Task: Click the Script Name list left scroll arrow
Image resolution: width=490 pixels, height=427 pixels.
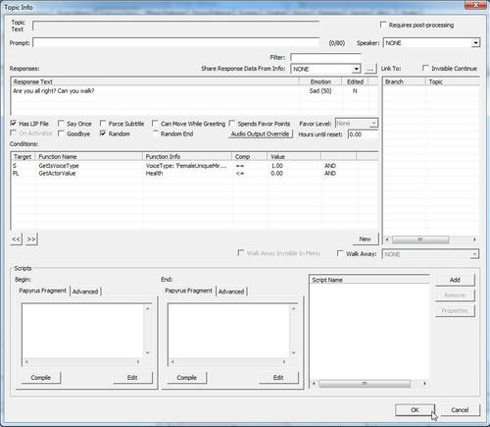Action: tap(314, 383)
